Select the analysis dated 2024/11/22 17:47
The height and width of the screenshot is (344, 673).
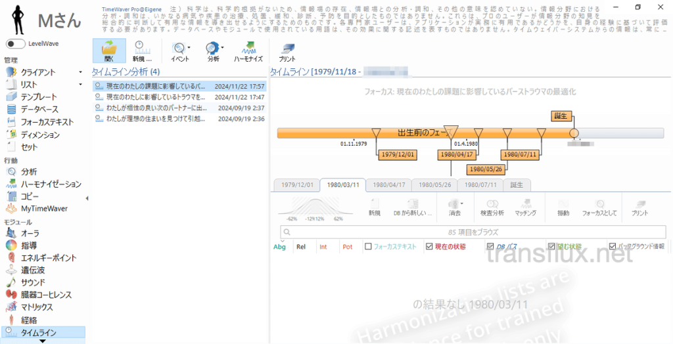pyautogui.click(x=179, y=97)
